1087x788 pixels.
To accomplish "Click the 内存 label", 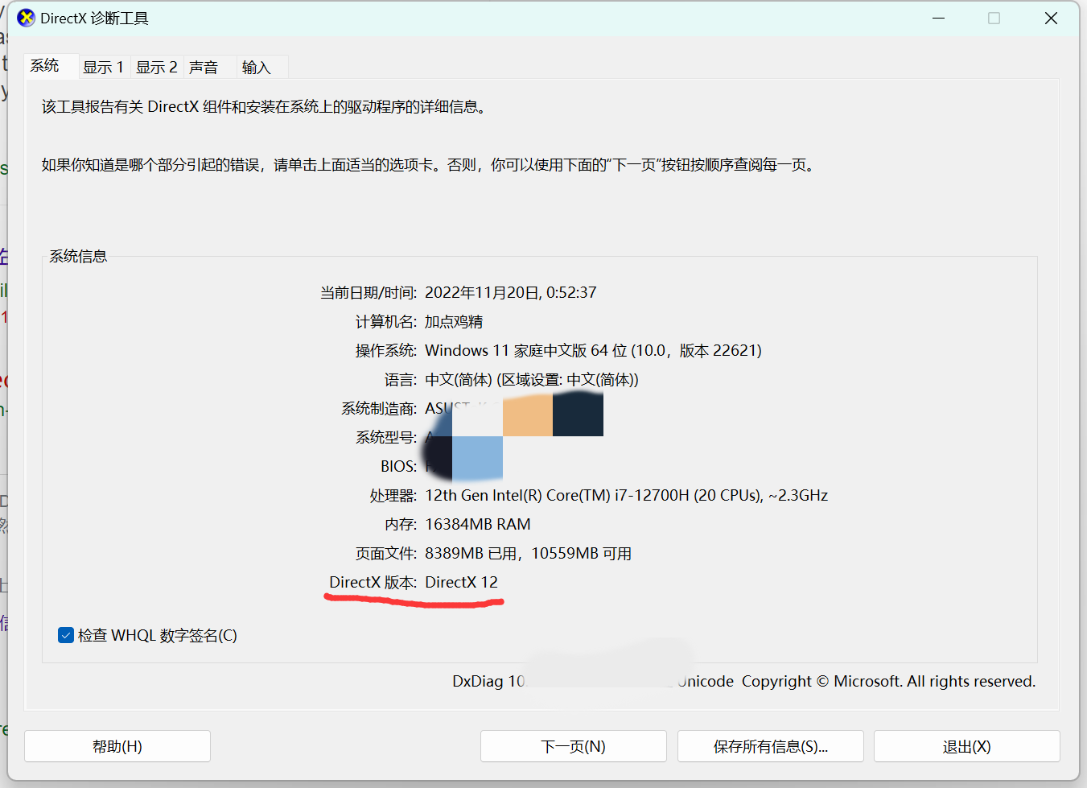I will tap(401, 524).
